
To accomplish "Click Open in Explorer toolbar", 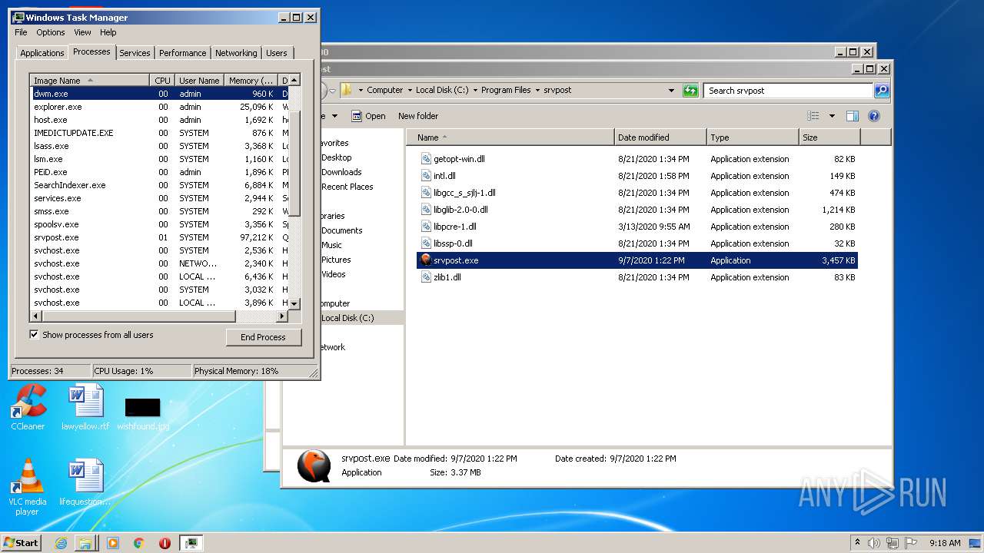I will point(368,116).
